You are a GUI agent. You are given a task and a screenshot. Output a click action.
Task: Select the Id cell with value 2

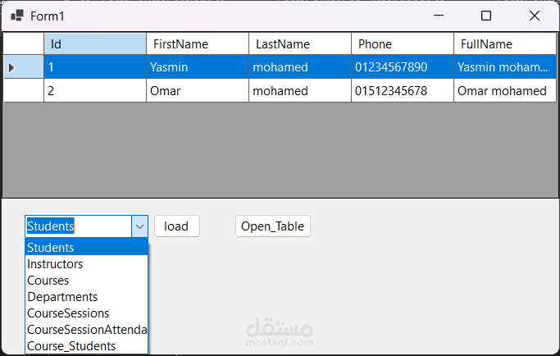[95, 91]
